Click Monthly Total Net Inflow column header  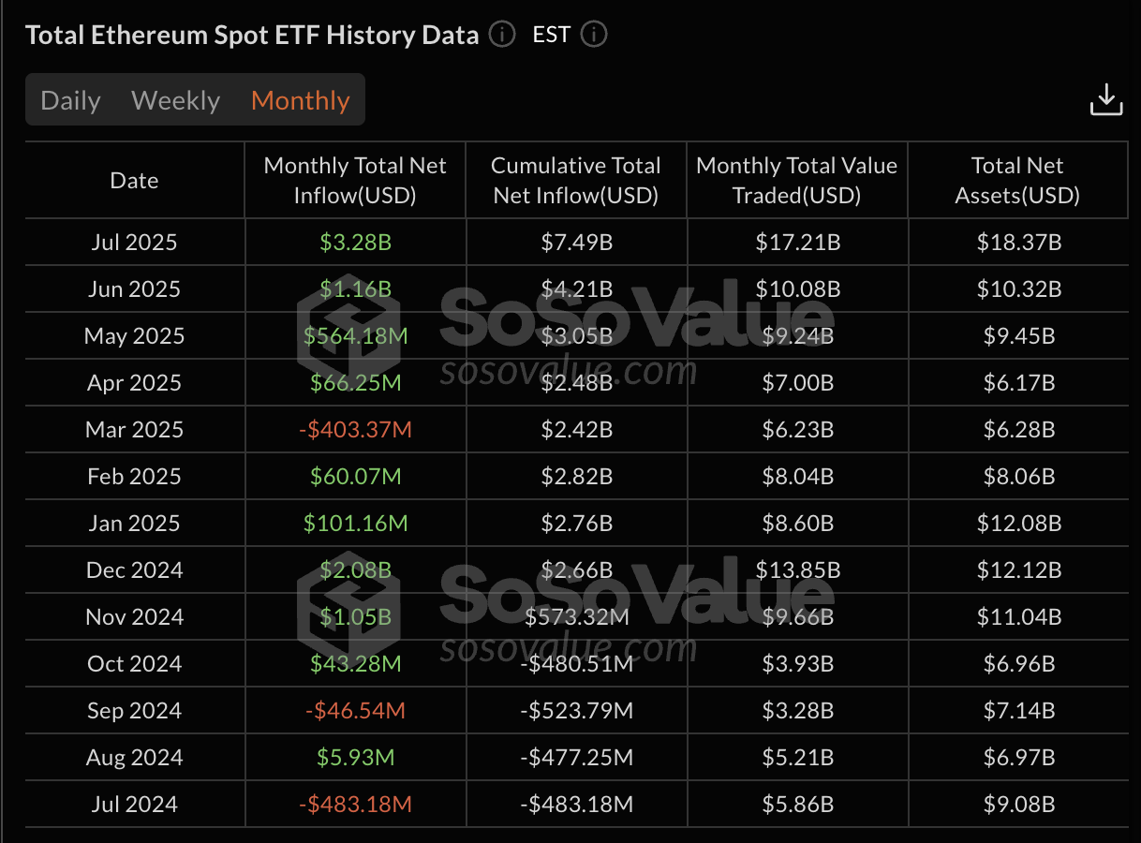click(355, 181)
